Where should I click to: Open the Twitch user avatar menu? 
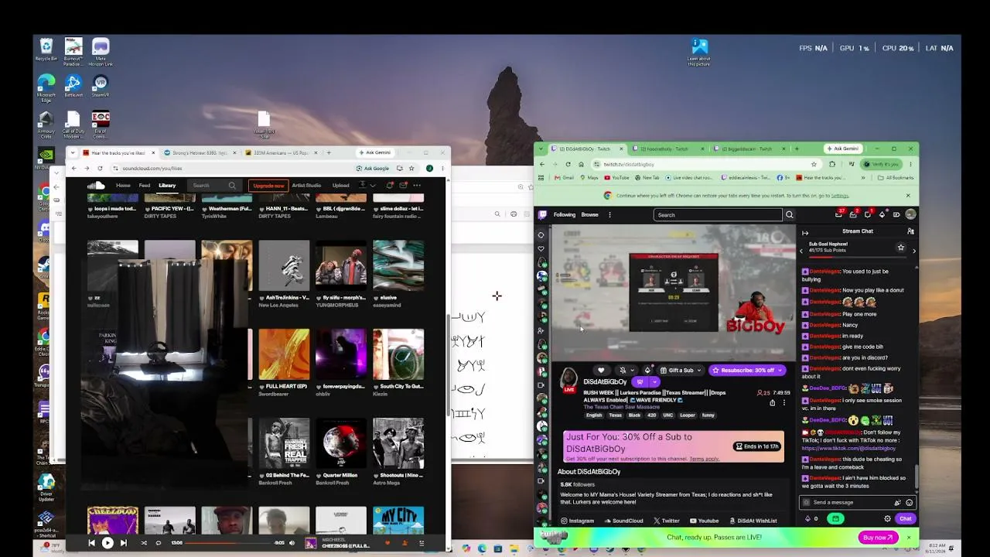[910, 214]
